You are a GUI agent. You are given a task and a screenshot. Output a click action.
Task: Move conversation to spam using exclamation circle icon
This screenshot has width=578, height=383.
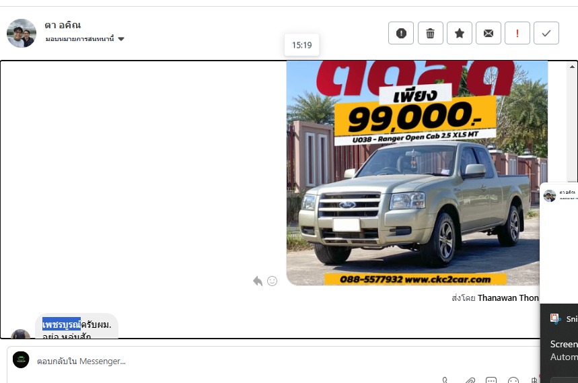tap(400, 33)
